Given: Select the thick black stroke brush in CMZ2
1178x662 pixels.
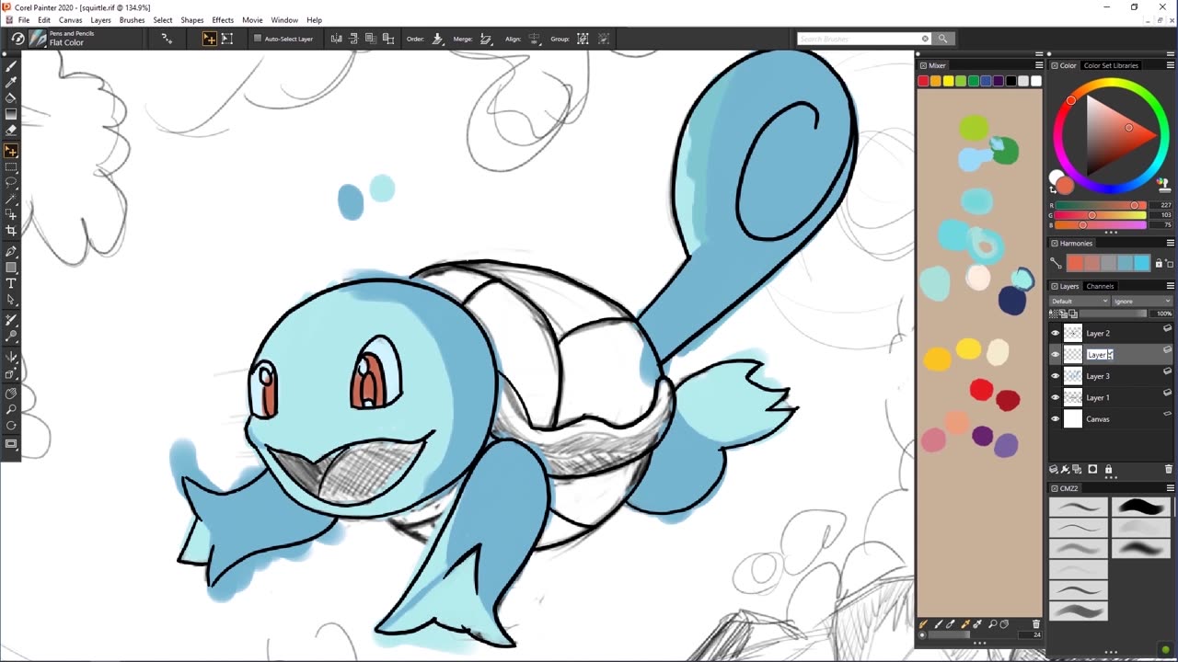Looking at the screenshot, I should pos(1140,507).
